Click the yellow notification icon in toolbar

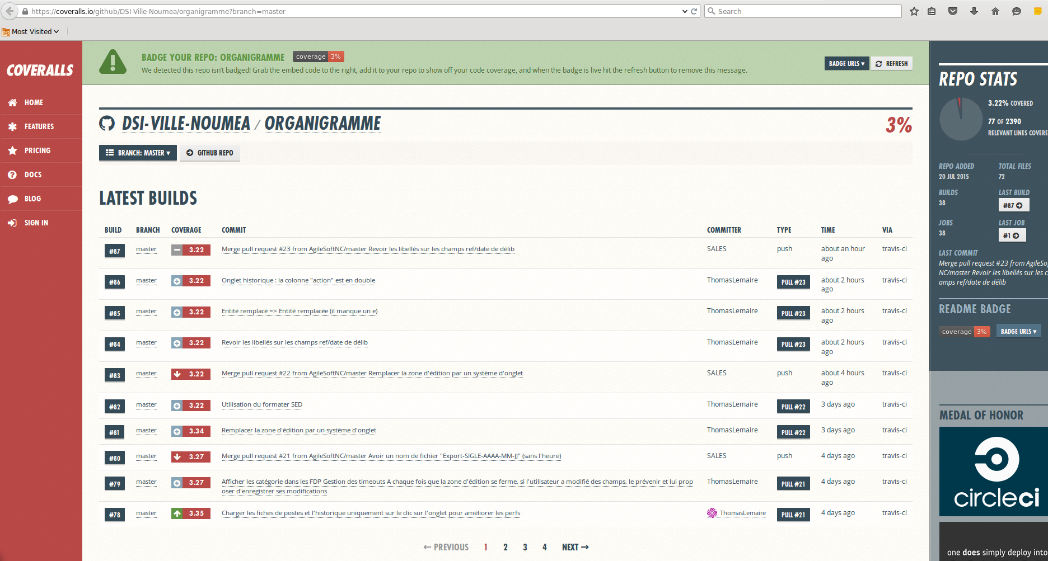[1037, 11]
